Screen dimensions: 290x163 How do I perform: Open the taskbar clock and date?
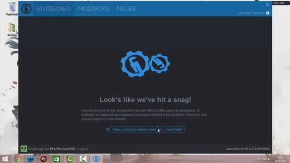[280, 159]
